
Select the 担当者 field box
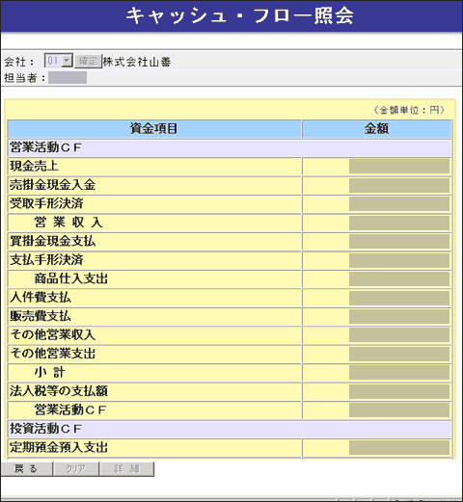68,78
